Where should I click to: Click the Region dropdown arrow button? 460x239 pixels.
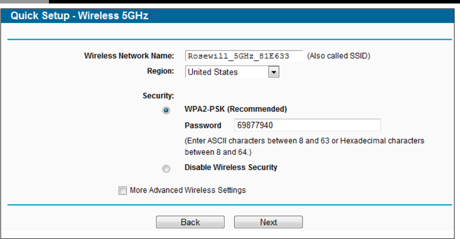coord(274,72)
